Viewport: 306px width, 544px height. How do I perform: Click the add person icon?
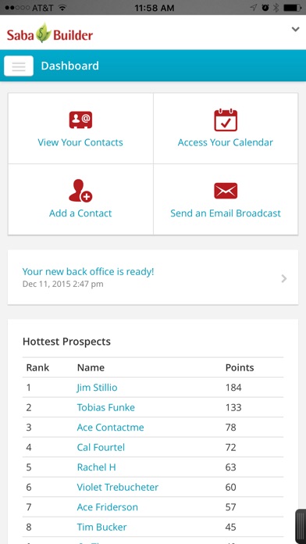[80, 191]
